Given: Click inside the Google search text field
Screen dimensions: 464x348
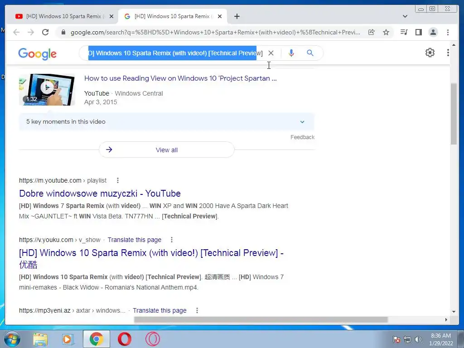Looking at the screenshot, I should pos(175,53).
